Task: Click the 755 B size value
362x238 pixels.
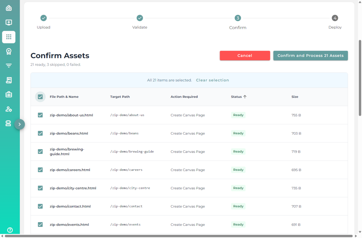Action: point(296,115)
